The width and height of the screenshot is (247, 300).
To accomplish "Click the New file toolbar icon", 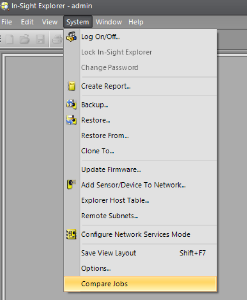I will pos(10,40).
